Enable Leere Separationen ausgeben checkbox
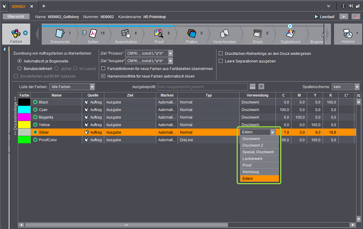The height and width of the screenshot is (229, 363). (x=221, y=61)
